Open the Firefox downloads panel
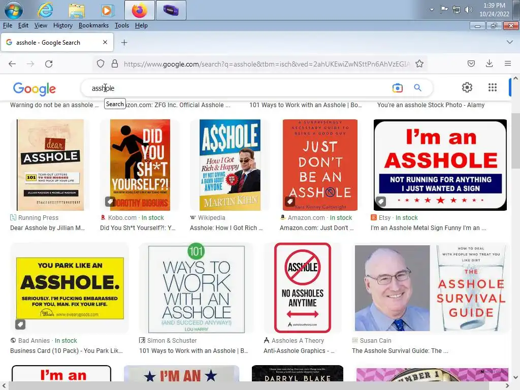The image size is (520, 390). click(x=489, y=63)
